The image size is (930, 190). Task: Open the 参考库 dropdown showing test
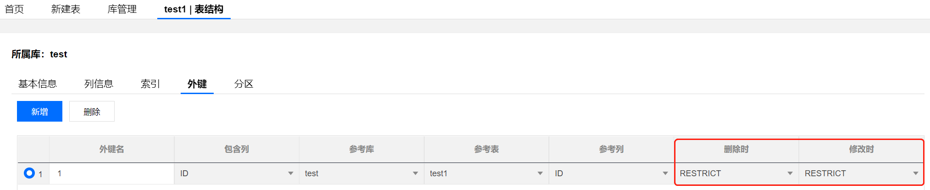click(361, 173)
